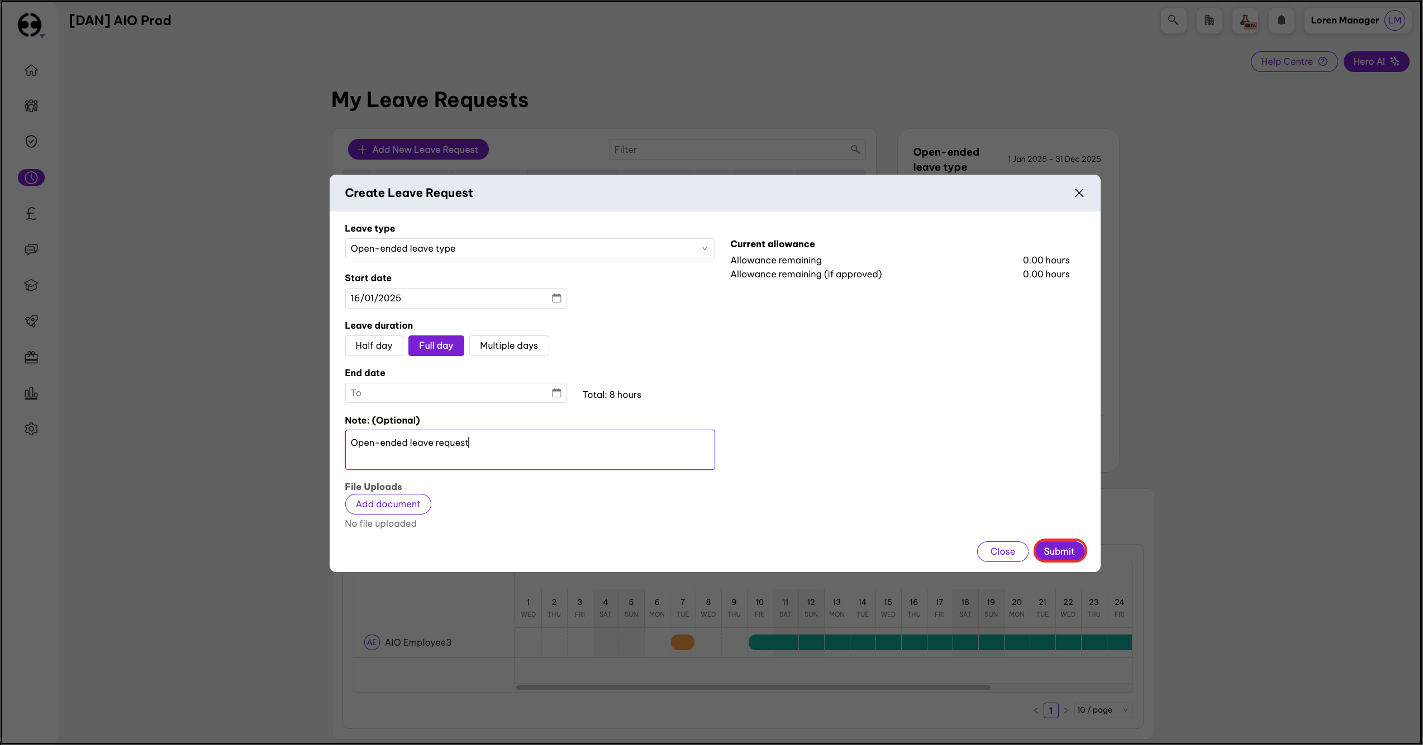The width and height of the screenshot is (1423, 745).
Task: Open Loren Manager user menu
Action: click(1358, 21)
